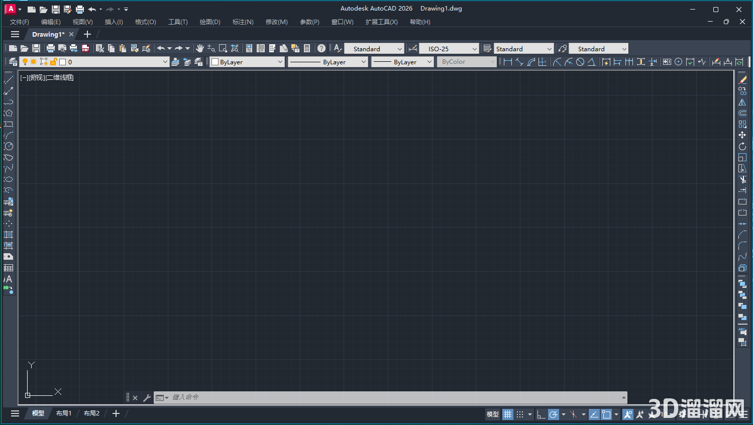Screen dimensions: 753x425
Task: Select the Multiline Text tool
Action: click(9, 279)
